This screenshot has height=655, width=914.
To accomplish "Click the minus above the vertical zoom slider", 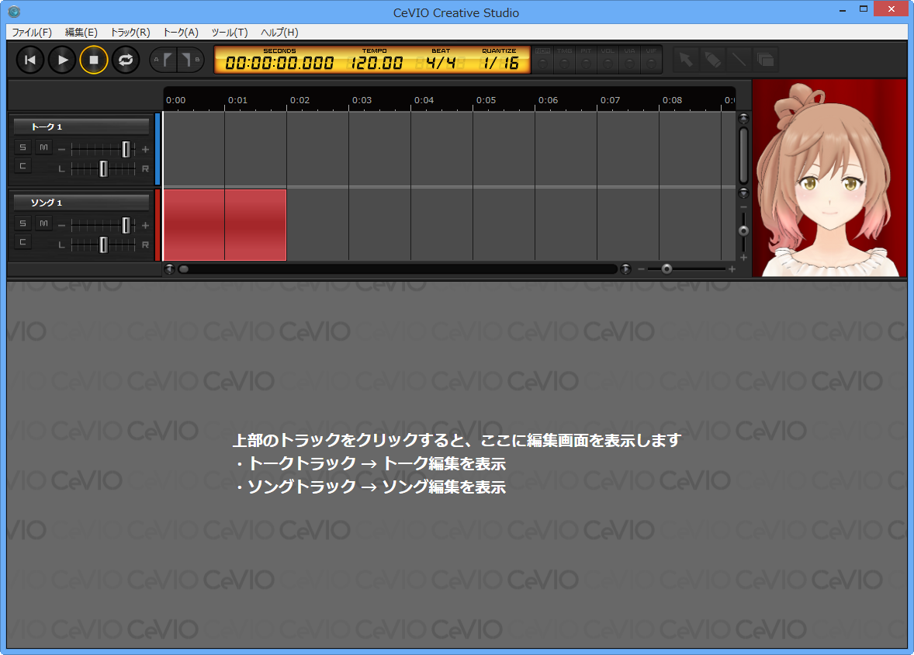I will [743, 207].
